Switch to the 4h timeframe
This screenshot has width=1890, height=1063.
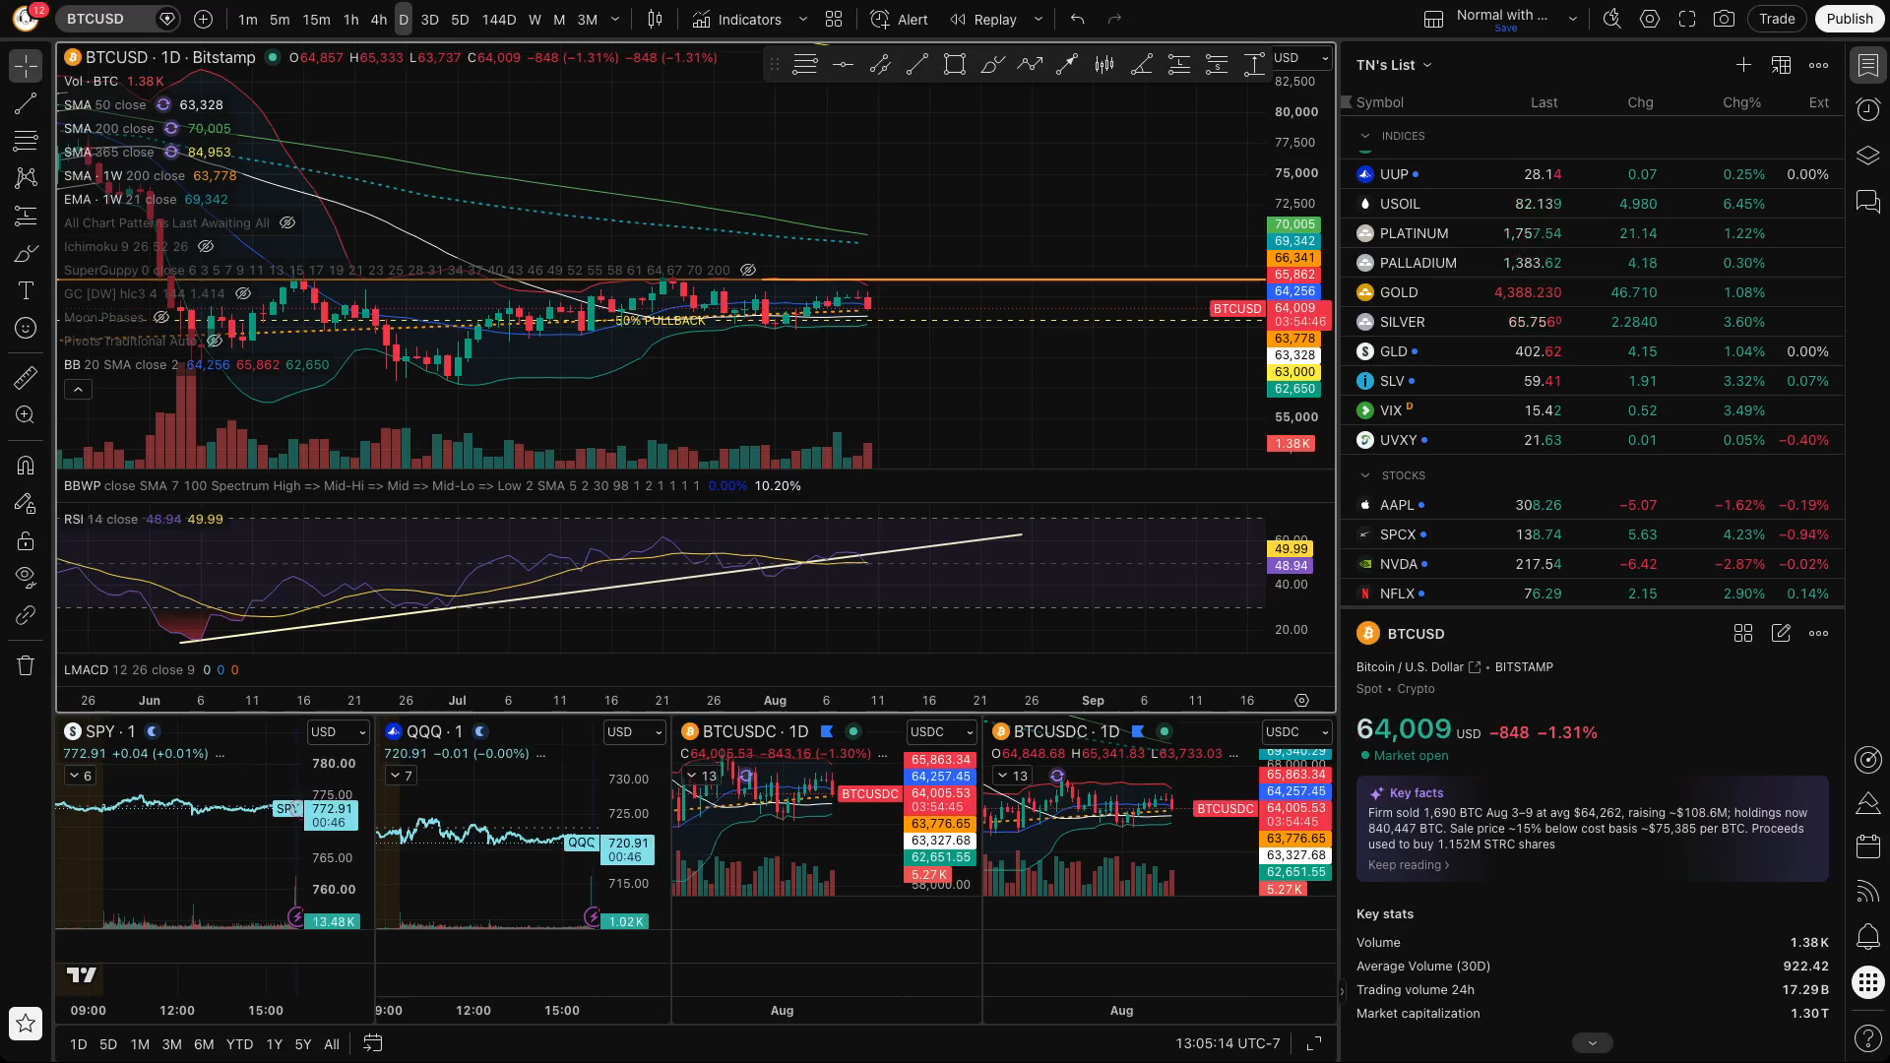[378, 19]
